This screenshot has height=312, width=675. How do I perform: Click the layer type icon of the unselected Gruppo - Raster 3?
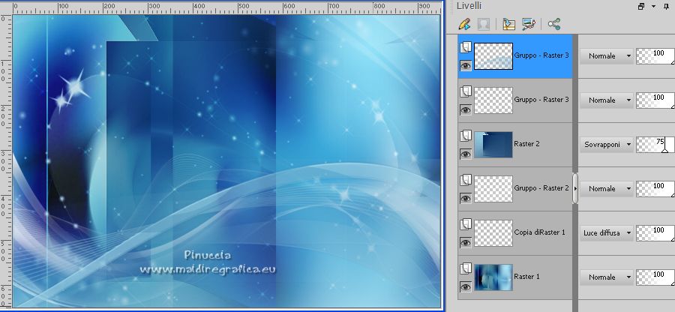click(466, 91)
